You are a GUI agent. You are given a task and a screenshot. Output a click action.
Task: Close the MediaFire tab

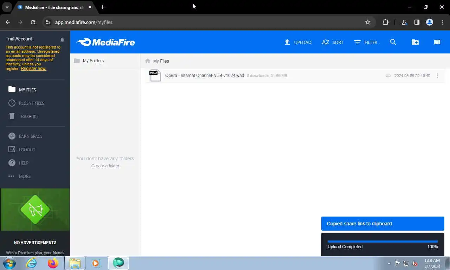90,7
